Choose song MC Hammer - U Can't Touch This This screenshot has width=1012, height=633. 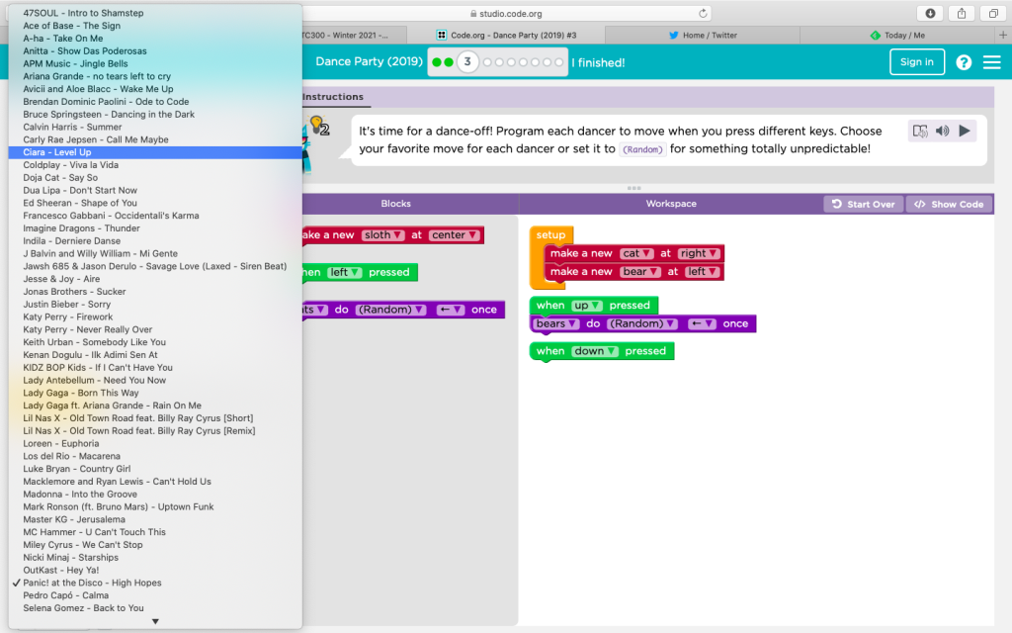coord(155,532)
